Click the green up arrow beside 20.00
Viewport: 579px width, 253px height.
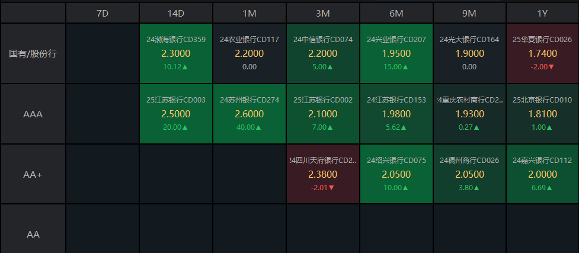click(x=185, y=127)
